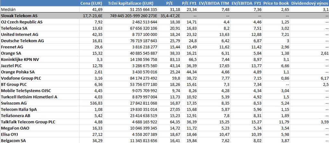Click the 'EV/EBITDA TTM' column header

click(214, 3)
